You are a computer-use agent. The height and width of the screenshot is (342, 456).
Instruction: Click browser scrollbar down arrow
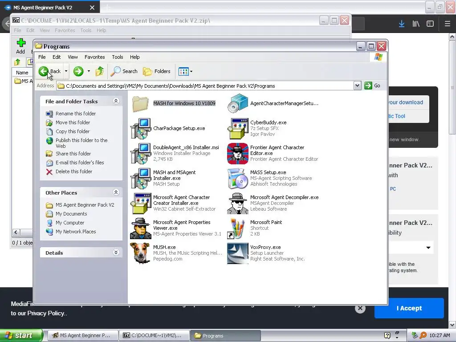pos(452,325)
